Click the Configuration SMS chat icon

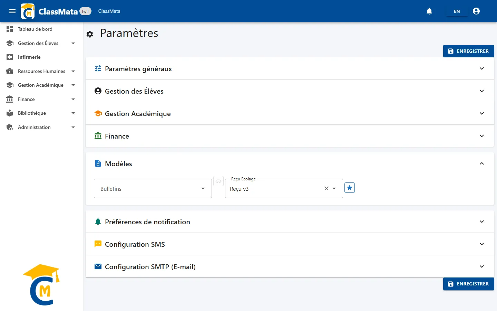98,244
